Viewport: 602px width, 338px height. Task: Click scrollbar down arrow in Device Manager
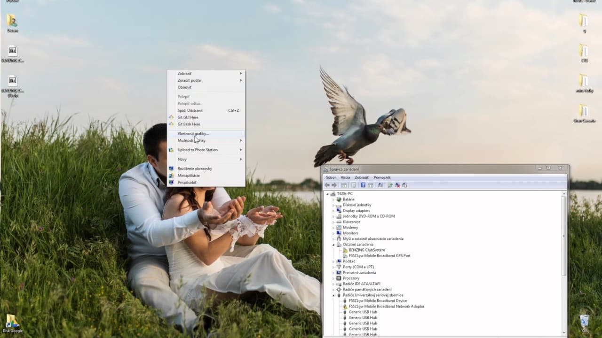[x=564, y=332]
